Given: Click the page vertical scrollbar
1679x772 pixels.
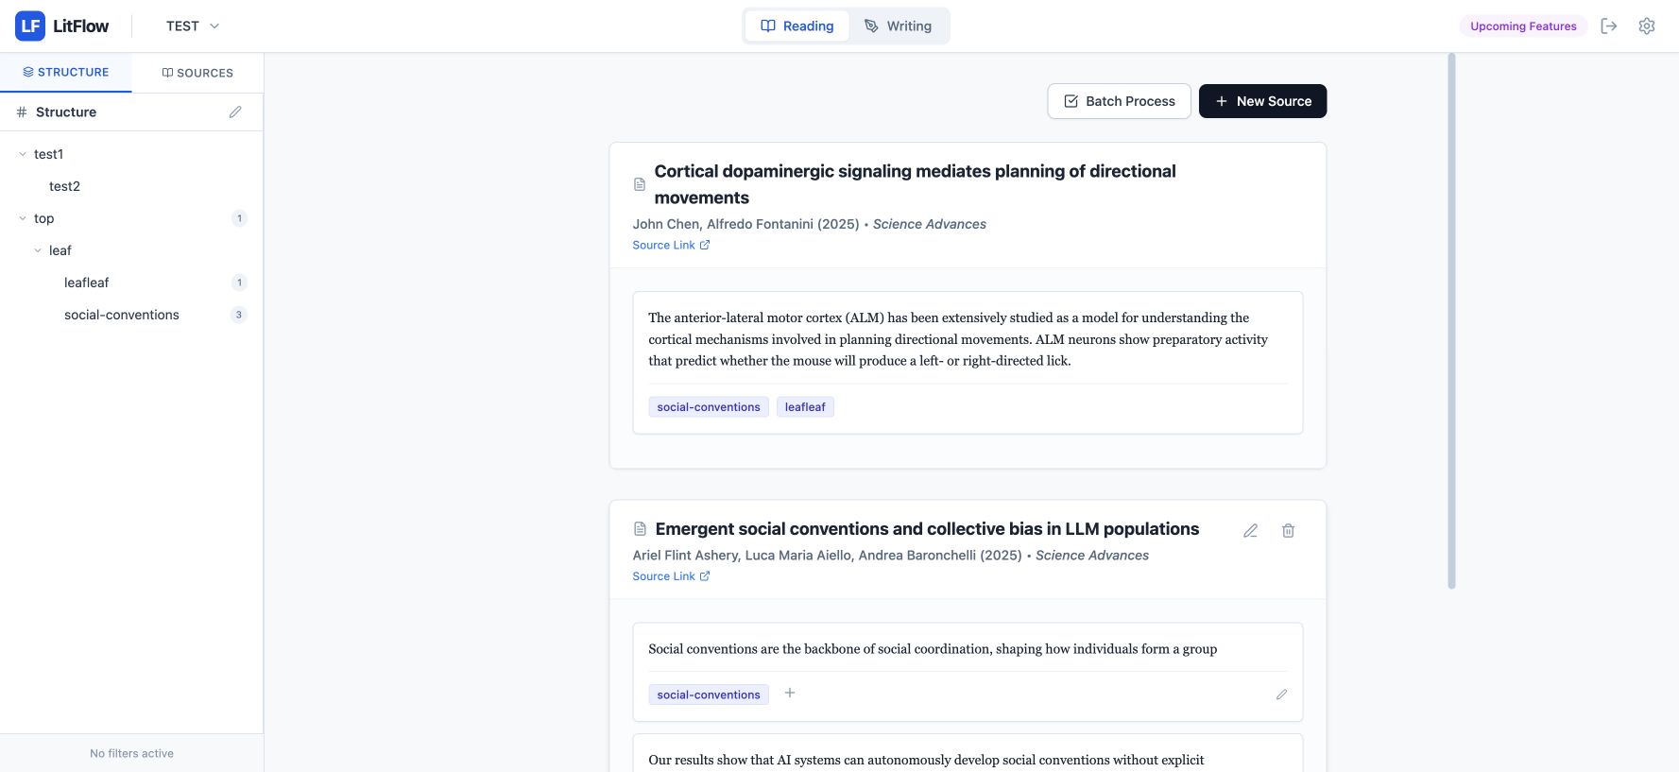Looking at the screenshot, I should (1451, 321).
